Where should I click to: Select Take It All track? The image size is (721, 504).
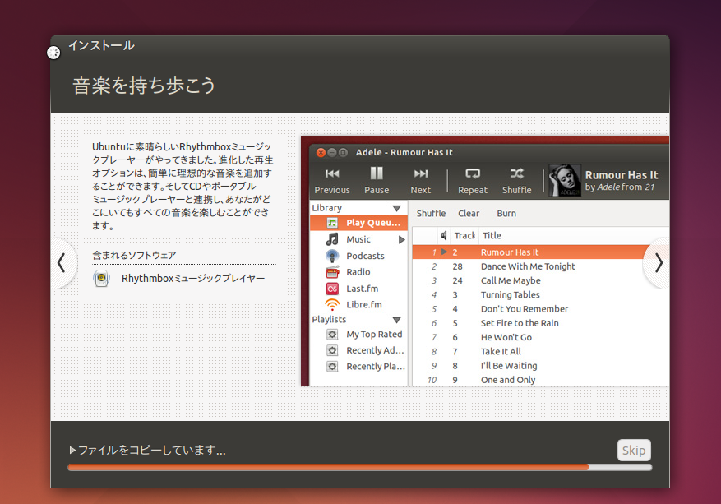[x=540, y=352]
